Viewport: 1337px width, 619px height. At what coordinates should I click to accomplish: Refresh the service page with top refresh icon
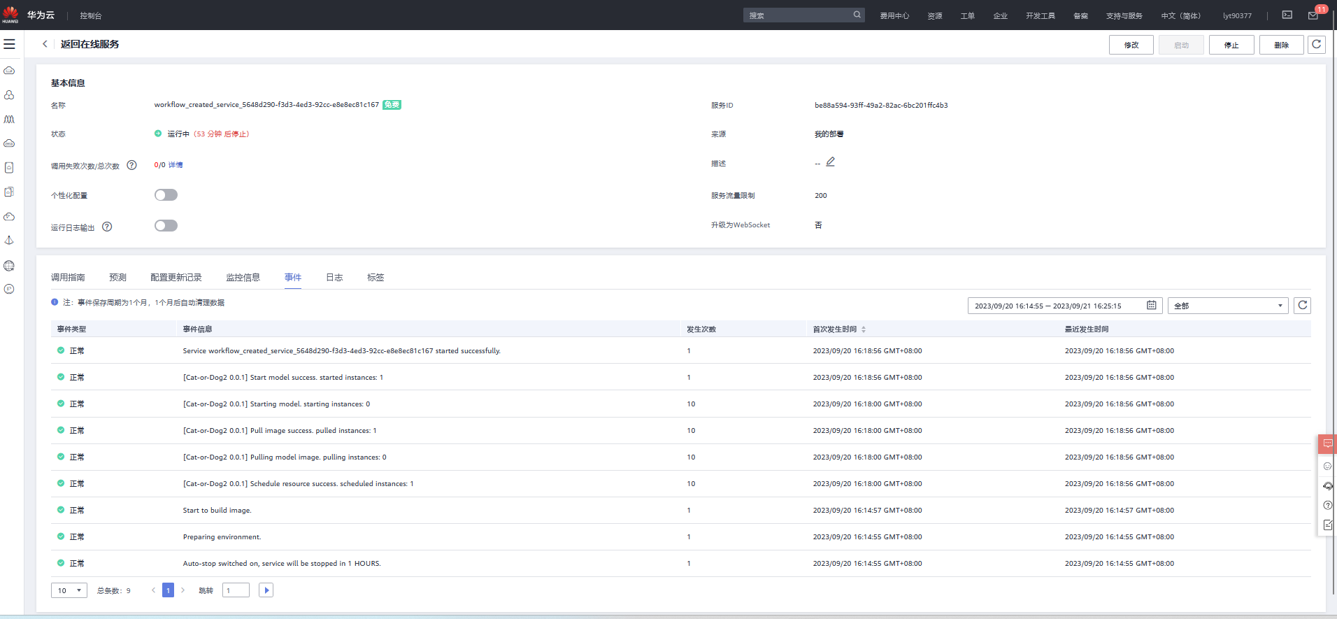(1316, 45)
